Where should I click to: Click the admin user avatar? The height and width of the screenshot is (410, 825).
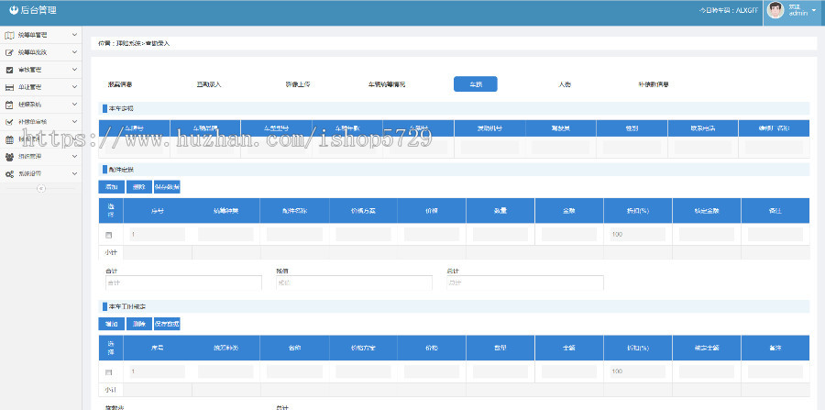pos(775,10)
